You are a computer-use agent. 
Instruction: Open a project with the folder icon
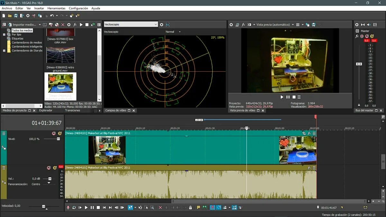coord(10,15)
